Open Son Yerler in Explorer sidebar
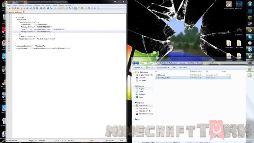The width and height of the screenshot is (254, 143). pos(142,80)
